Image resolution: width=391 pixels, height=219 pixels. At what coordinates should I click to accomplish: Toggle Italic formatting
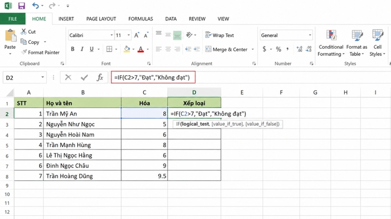(82, 49)
